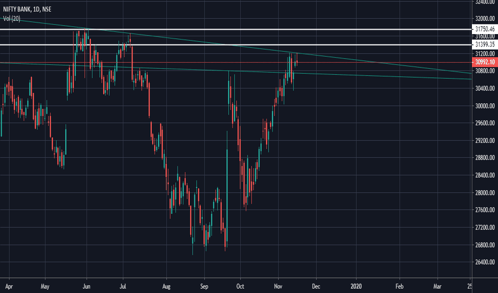Click the Mar label on time axis
Screen dimensions: 498x293
click(x=437, y=287)
